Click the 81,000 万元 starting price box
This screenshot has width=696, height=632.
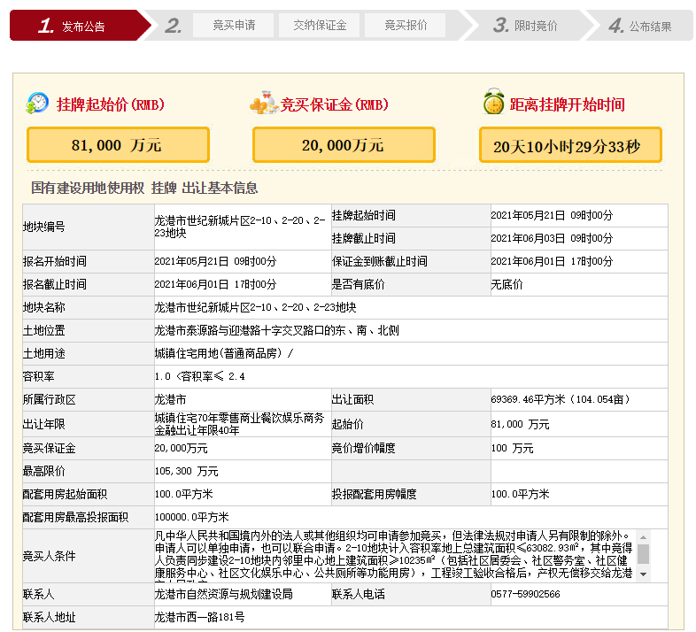pos(118,145)
